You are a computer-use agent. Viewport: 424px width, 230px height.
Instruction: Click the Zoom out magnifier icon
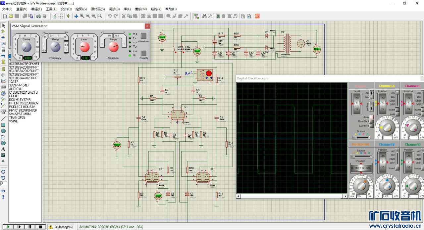click(x=88, y=16)
